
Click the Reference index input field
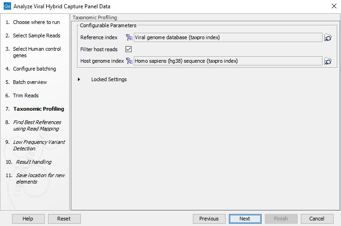coord(227,38)
